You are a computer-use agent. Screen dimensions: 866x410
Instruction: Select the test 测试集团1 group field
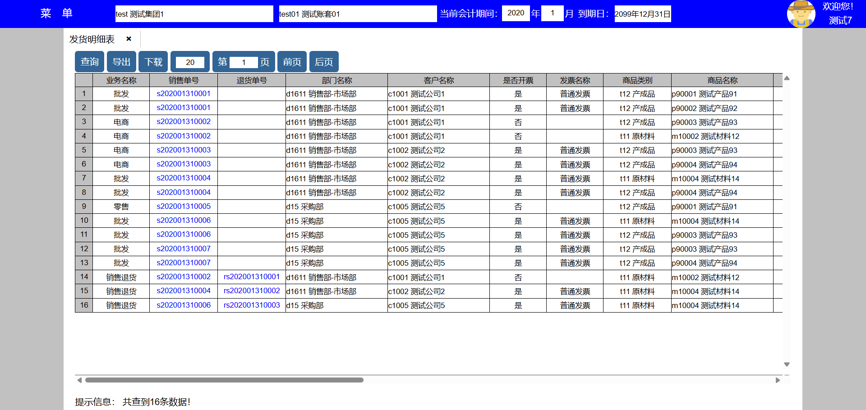[194, 14]
